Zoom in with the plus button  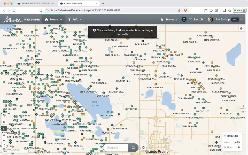coord(4,135)
